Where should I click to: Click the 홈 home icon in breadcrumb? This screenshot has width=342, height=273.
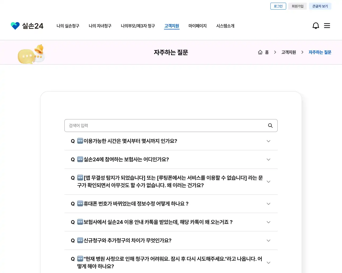click(260, 52)
